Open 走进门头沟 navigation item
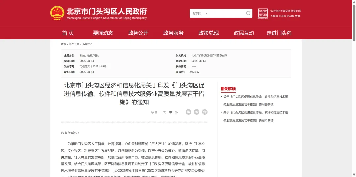The height and width of the screenshot is (177, 356). [x=279, y=33]
